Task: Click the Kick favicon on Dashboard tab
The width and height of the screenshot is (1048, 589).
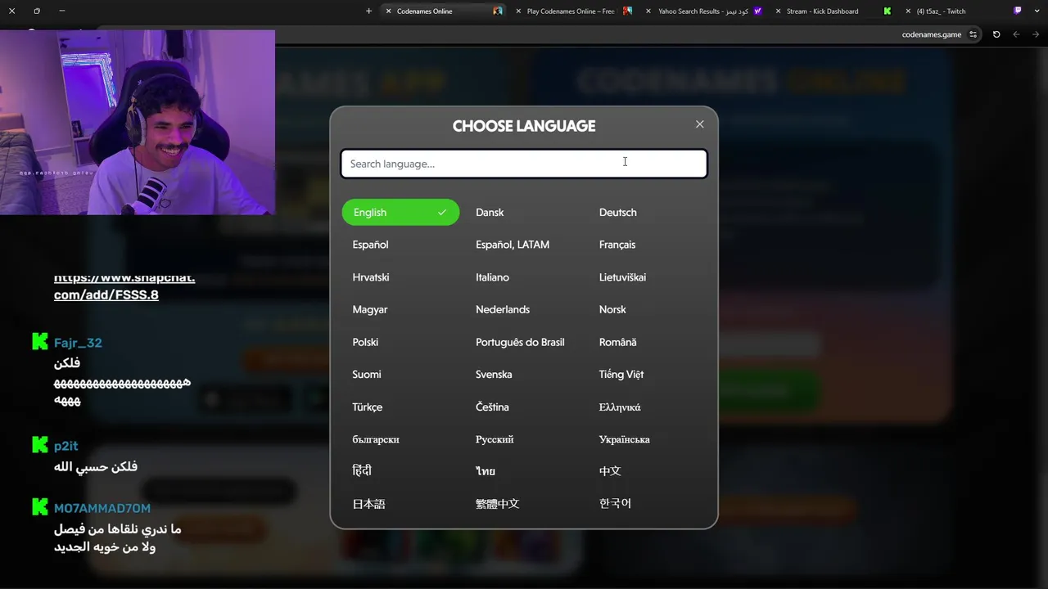Action: pyautogui.click(x=887, y=11)
